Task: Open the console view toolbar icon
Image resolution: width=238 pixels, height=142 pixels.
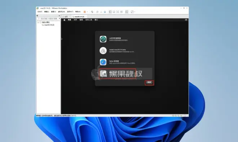Action: (x=127, y=12)
